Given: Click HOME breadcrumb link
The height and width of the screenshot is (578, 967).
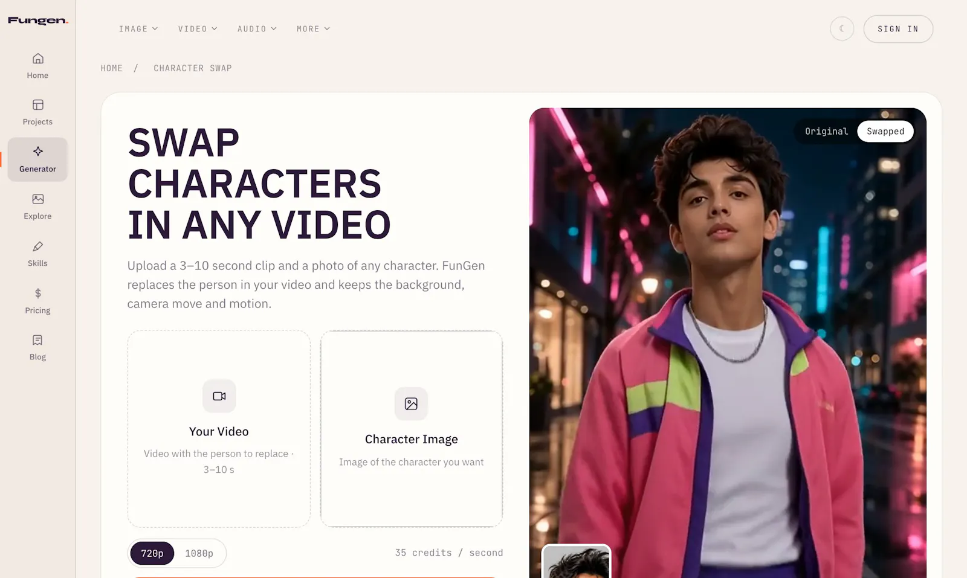Looking at the screenshot, I should tap(112, 68).
